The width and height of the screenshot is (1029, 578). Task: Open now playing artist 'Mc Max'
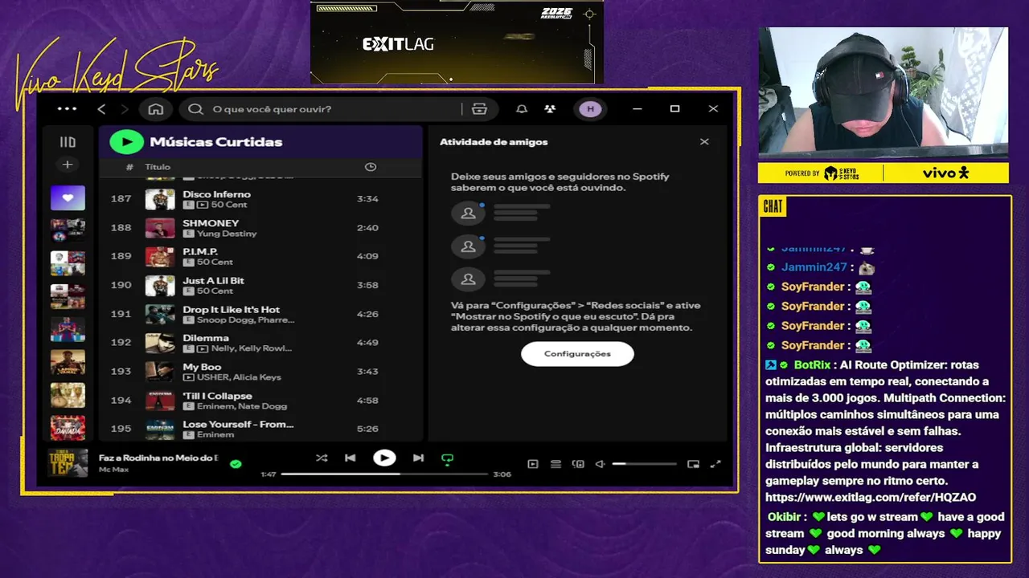(x=112, y=469)
